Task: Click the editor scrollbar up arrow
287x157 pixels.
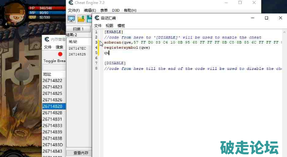Action: [x=284, y=32]
